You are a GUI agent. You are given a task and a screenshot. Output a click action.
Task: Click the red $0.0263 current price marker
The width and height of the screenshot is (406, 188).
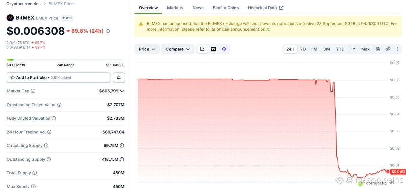[398, 172]
